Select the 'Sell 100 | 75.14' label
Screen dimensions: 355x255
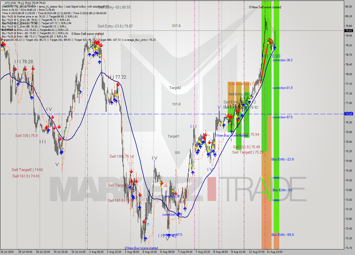(x=121, y=156)
